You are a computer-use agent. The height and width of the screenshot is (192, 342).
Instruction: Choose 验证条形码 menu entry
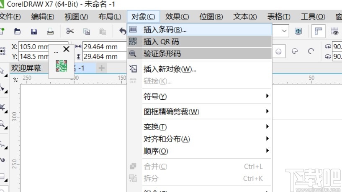click(199, 53)
